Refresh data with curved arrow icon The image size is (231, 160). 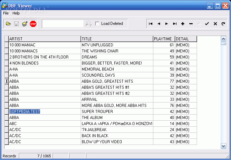click(223, 24)
